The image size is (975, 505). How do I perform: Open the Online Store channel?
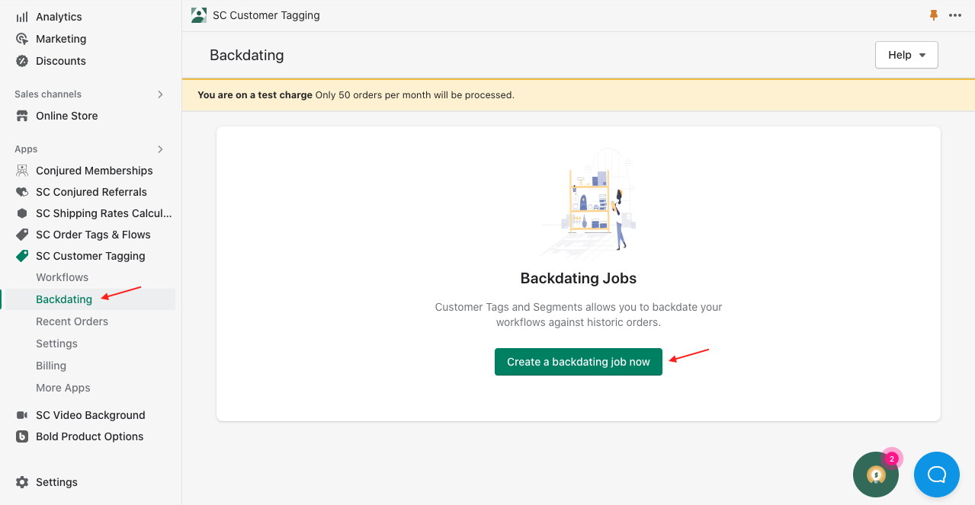pyautogui.click(x=66, y=115)
